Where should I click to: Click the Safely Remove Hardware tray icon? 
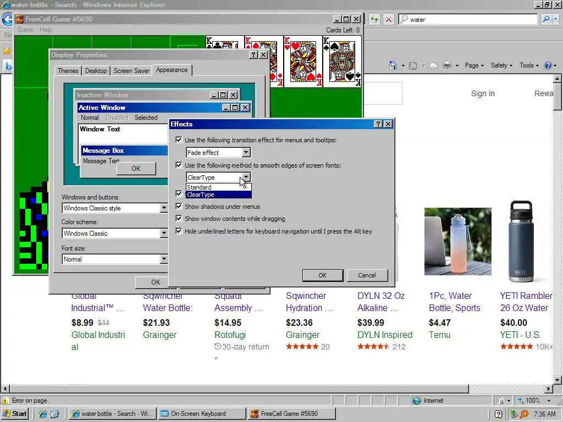click(x=514, y=414)
